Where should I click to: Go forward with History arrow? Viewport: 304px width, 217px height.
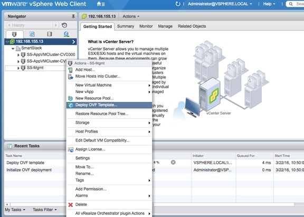pos(56,25)
